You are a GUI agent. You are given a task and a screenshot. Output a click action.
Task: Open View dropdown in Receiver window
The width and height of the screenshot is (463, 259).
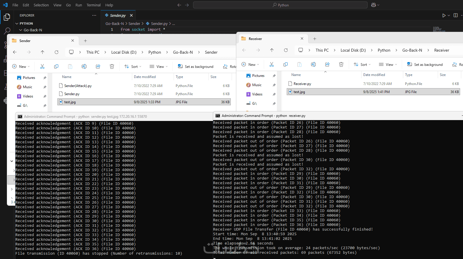(388, 64)
